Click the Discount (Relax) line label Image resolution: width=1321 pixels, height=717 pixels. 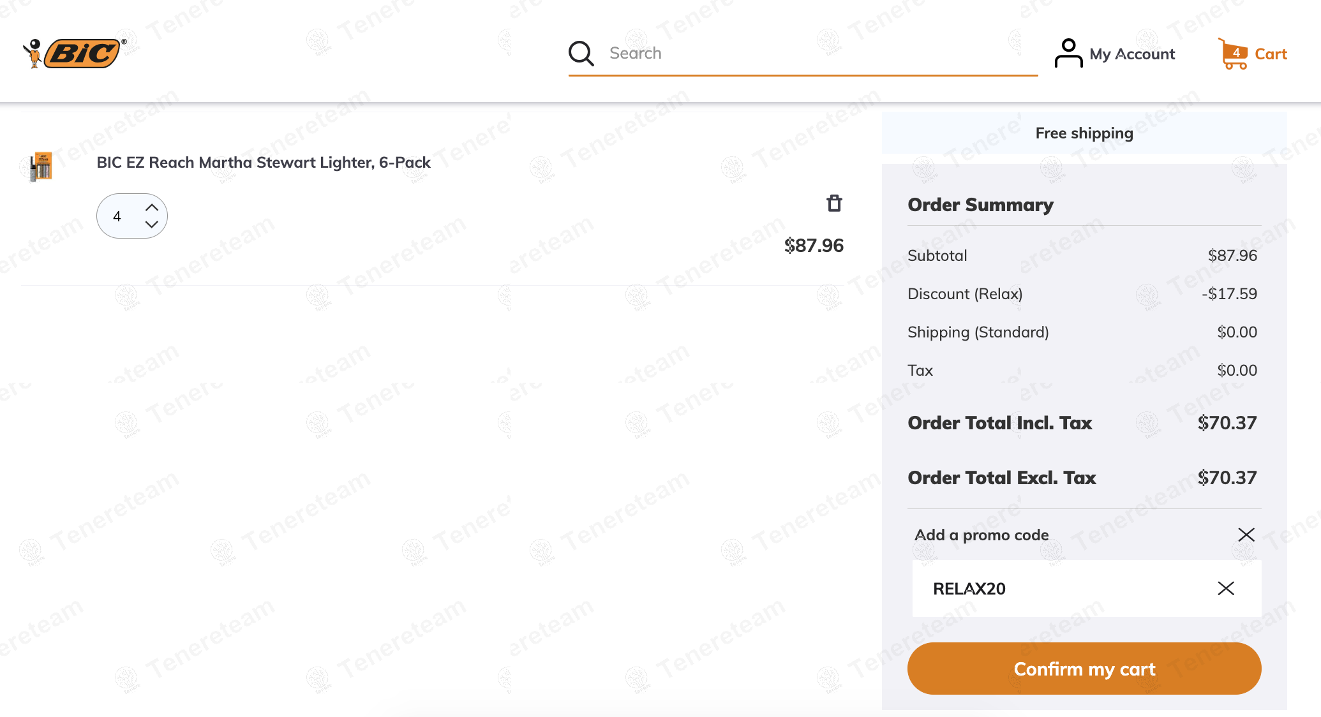(x=964, y=294)
